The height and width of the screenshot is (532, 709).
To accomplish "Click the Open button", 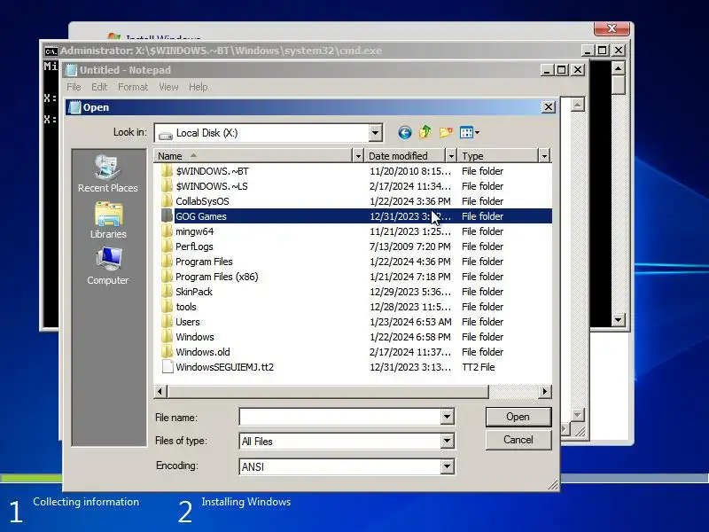I will click(518, 417).
